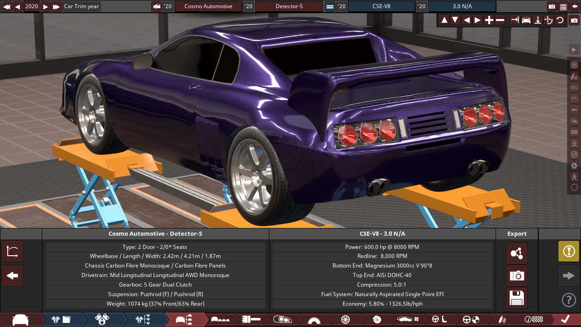Click the empty circle icon in side strip

[x=574, y=187]
